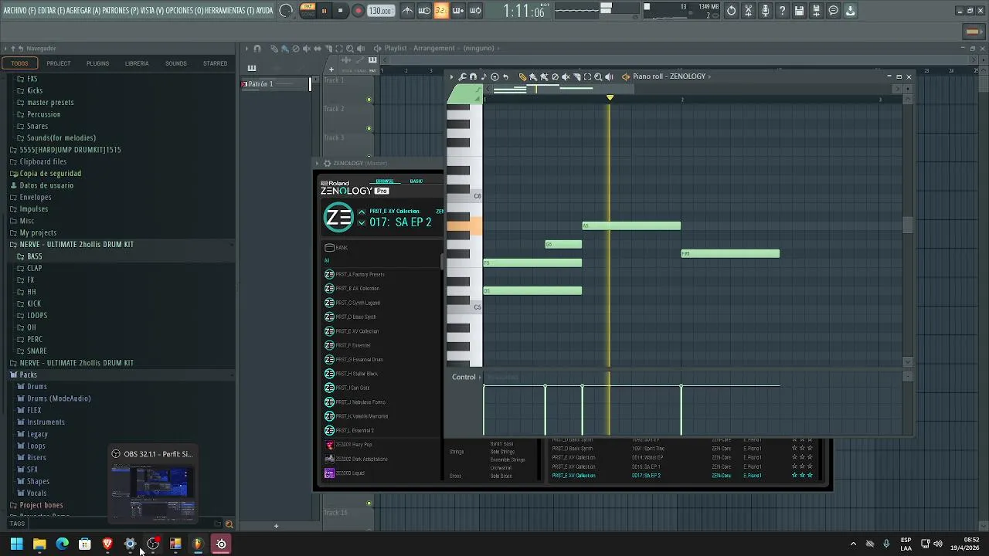Adjust the master volume knob
Screen dimensions: 989x556
click(x=286, y=11)
